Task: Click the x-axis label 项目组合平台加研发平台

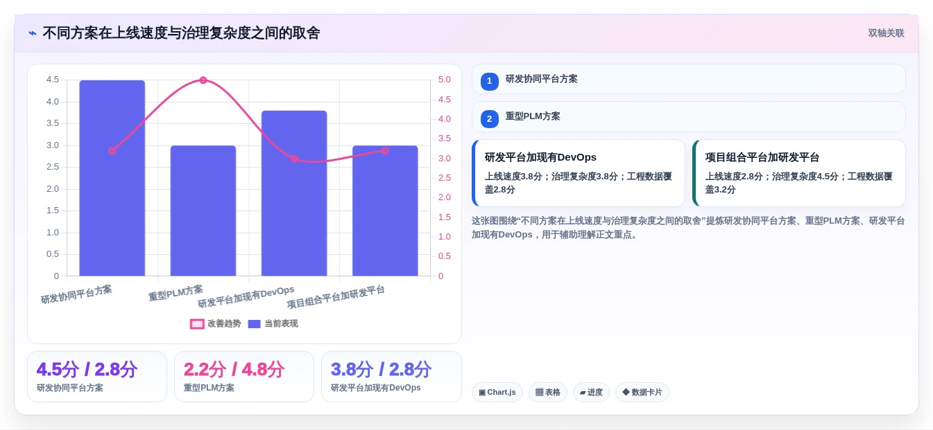Action: click(x=336, y=297)
